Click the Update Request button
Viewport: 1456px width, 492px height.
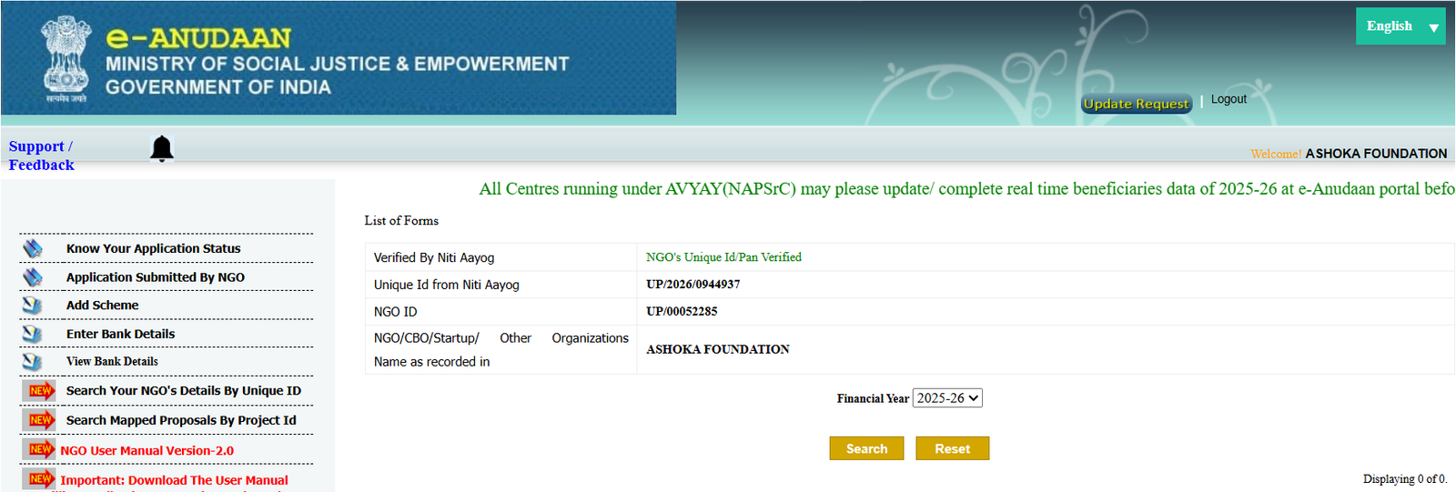click(x=1137, y=104)
